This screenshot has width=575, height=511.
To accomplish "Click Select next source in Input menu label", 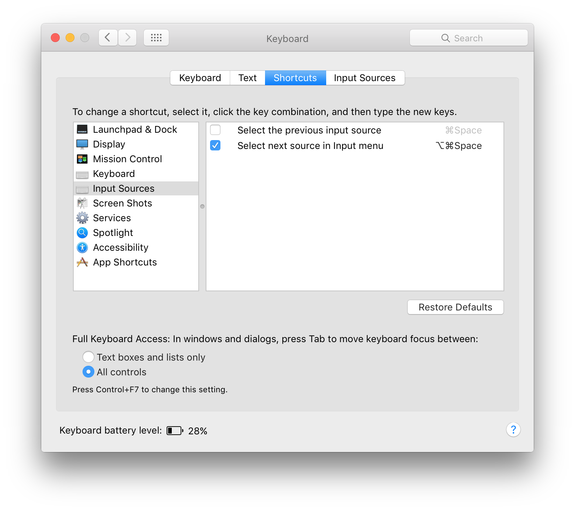I will (310, 146).
